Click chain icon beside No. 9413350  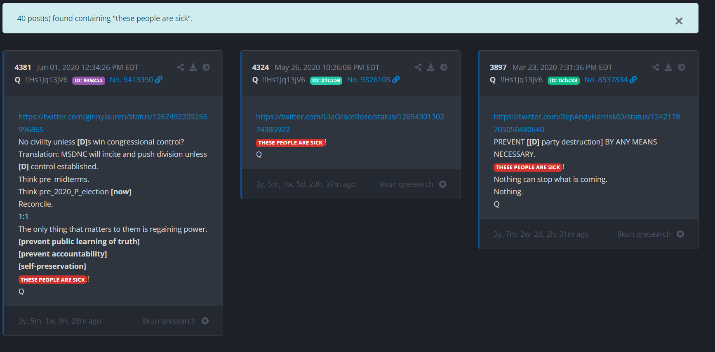[x=159, y=79]
